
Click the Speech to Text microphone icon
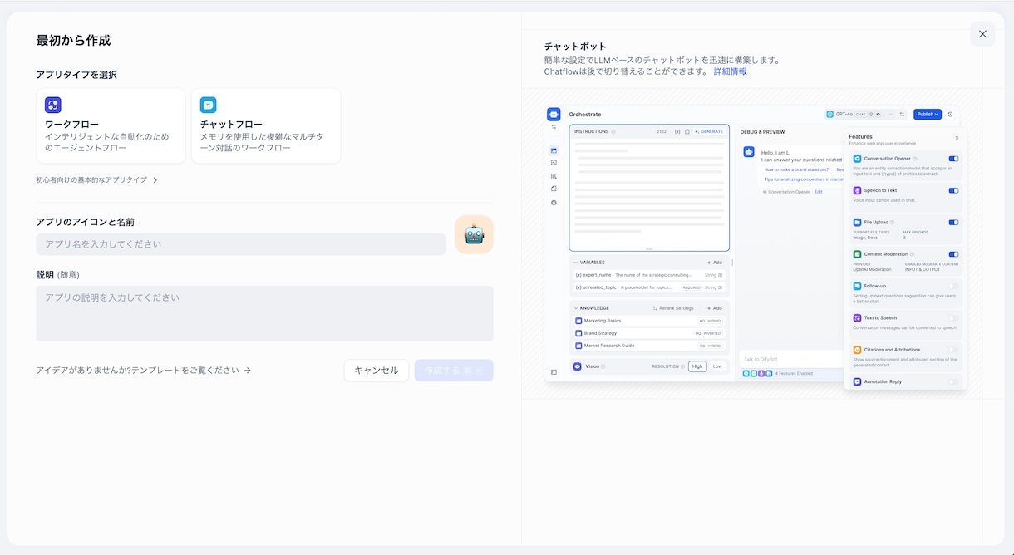click(x=857, y=190)
